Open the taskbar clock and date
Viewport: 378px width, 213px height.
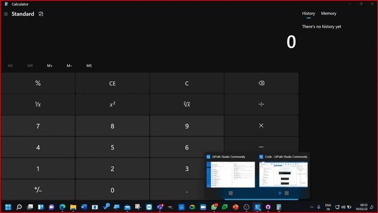click(361, 207)
